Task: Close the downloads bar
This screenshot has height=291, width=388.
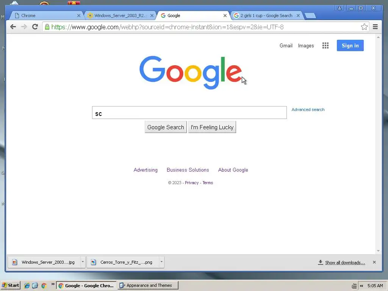Action: (x=374, y=262)
